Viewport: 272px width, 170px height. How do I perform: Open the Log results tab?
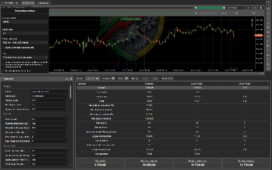click(x=155, y=78)
